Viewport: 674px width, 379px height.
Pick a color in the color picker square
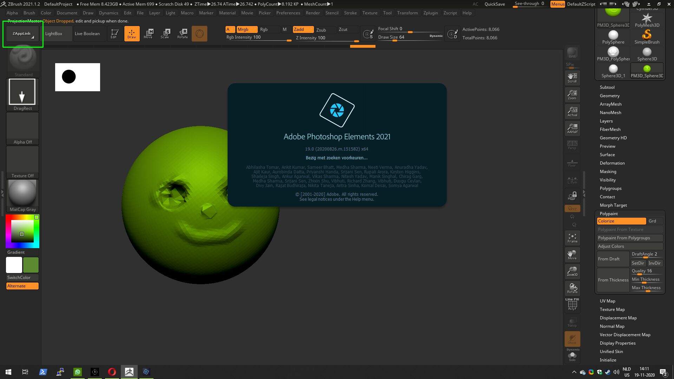[22, 231]
